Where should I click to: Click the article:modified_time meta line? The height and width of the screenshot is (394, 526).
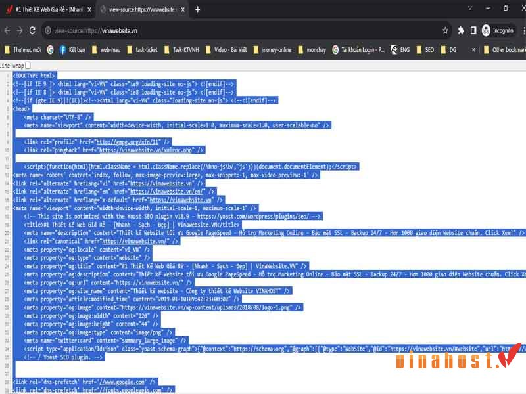[x=132, y=299]
